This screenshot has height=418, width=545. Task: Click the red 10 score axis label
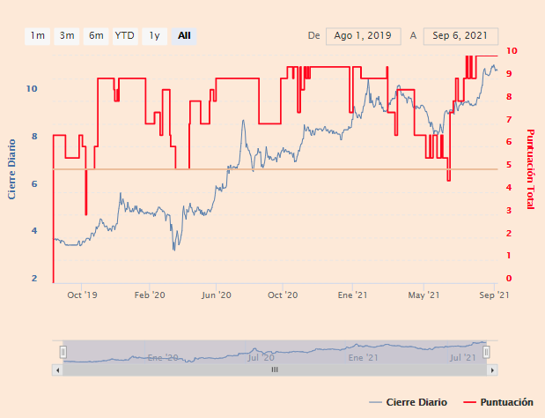512,51
